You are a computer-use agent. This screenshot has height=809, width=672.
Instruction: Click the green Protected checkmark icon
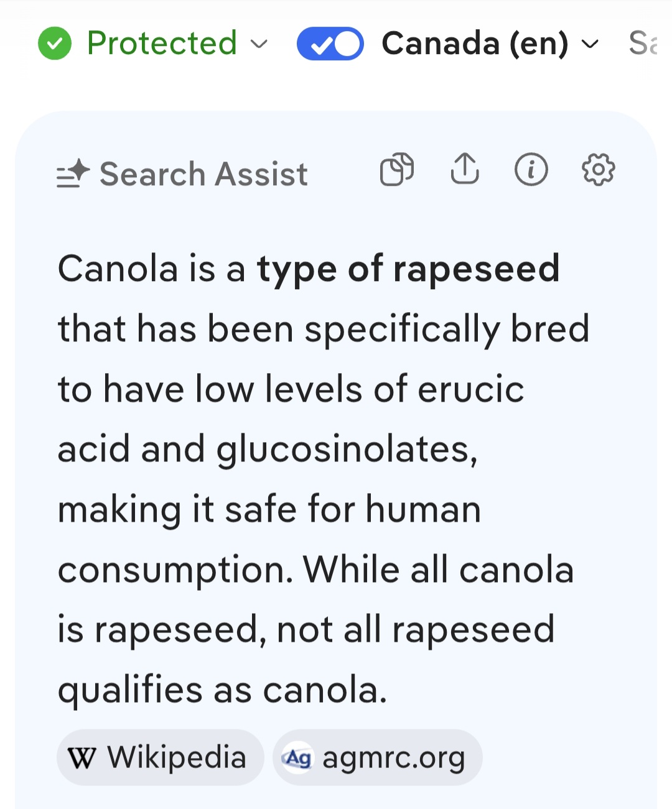[x=55, y=44]
